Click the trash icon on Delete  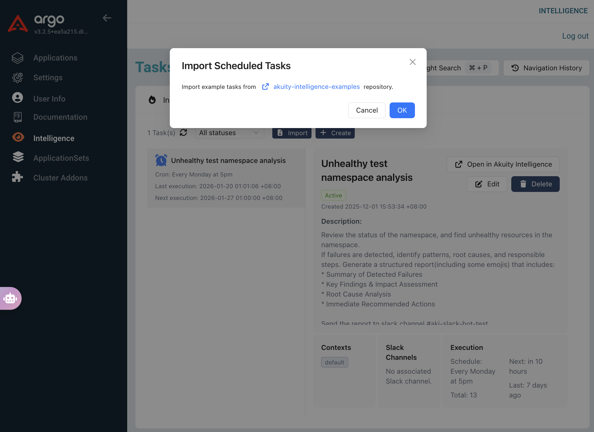pyautogui.click(x=523, y=184)
